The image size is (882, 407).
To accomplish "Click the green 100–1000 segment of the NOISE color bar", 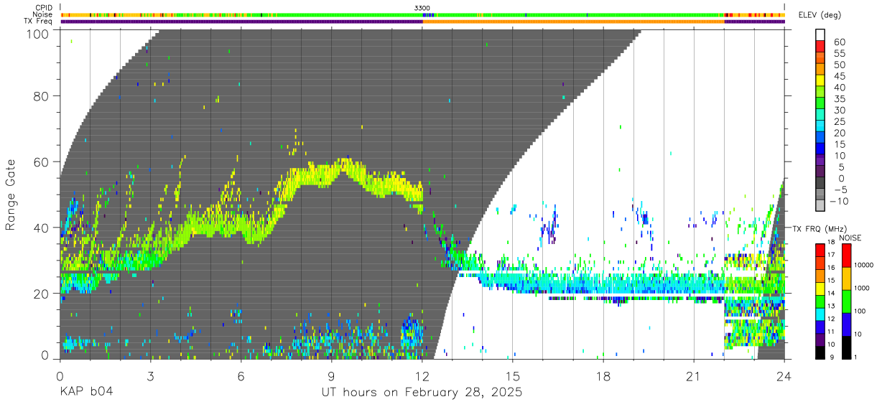I will 847,301.
